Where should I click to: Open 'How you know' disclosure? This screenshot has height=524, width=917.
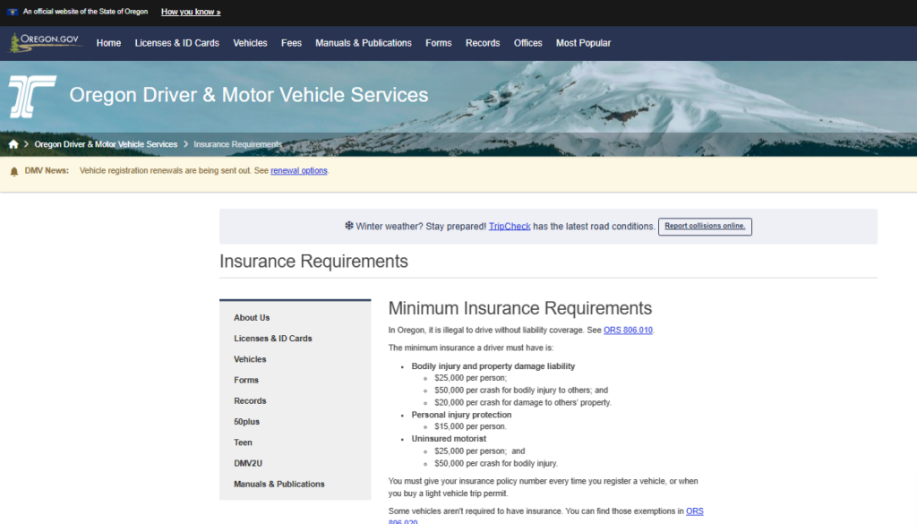pos(191,12)
